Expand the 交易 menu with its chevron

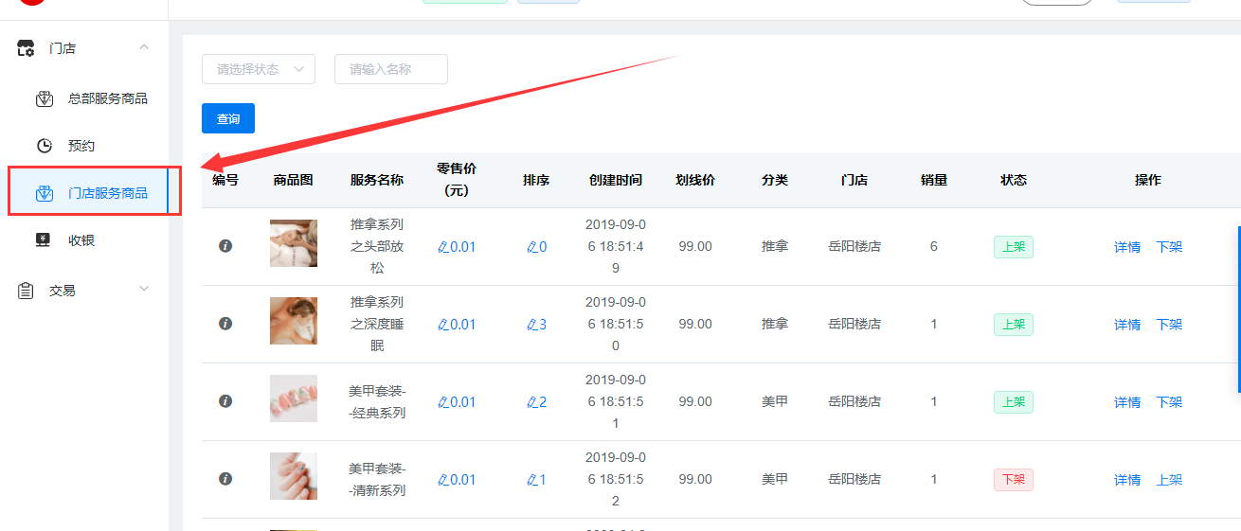144,290
